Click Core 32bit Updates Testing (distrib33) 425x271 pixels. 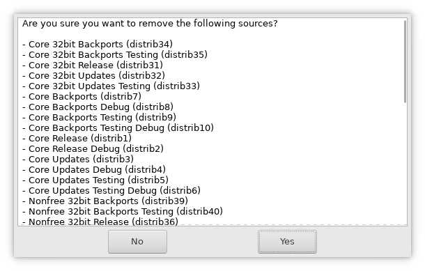111,86
